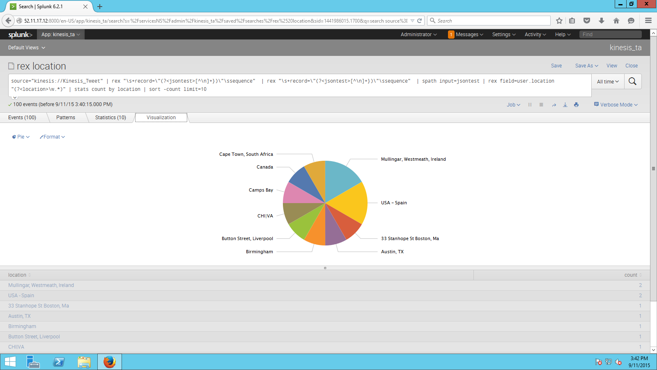Switch to the Statistics tab

(110, 117)
